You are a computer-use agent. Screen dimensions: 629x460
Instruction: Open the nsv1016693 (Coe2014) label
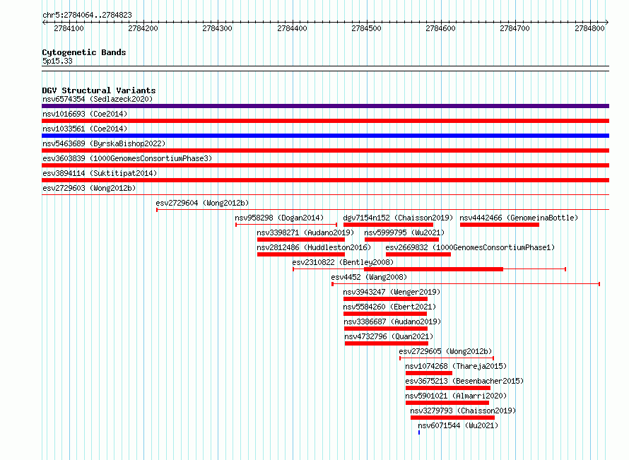coord(85,114)
